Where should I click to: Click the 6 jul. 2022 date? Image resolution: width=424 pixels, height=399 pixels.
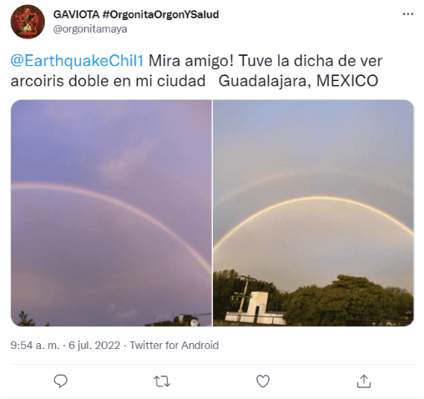coord(94,345)
